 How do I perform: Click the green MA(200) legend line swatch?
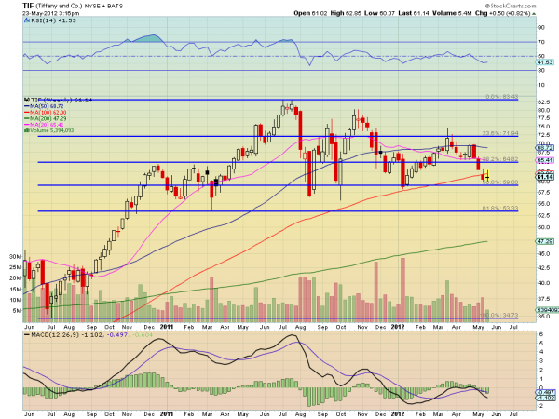pos(27,118)
